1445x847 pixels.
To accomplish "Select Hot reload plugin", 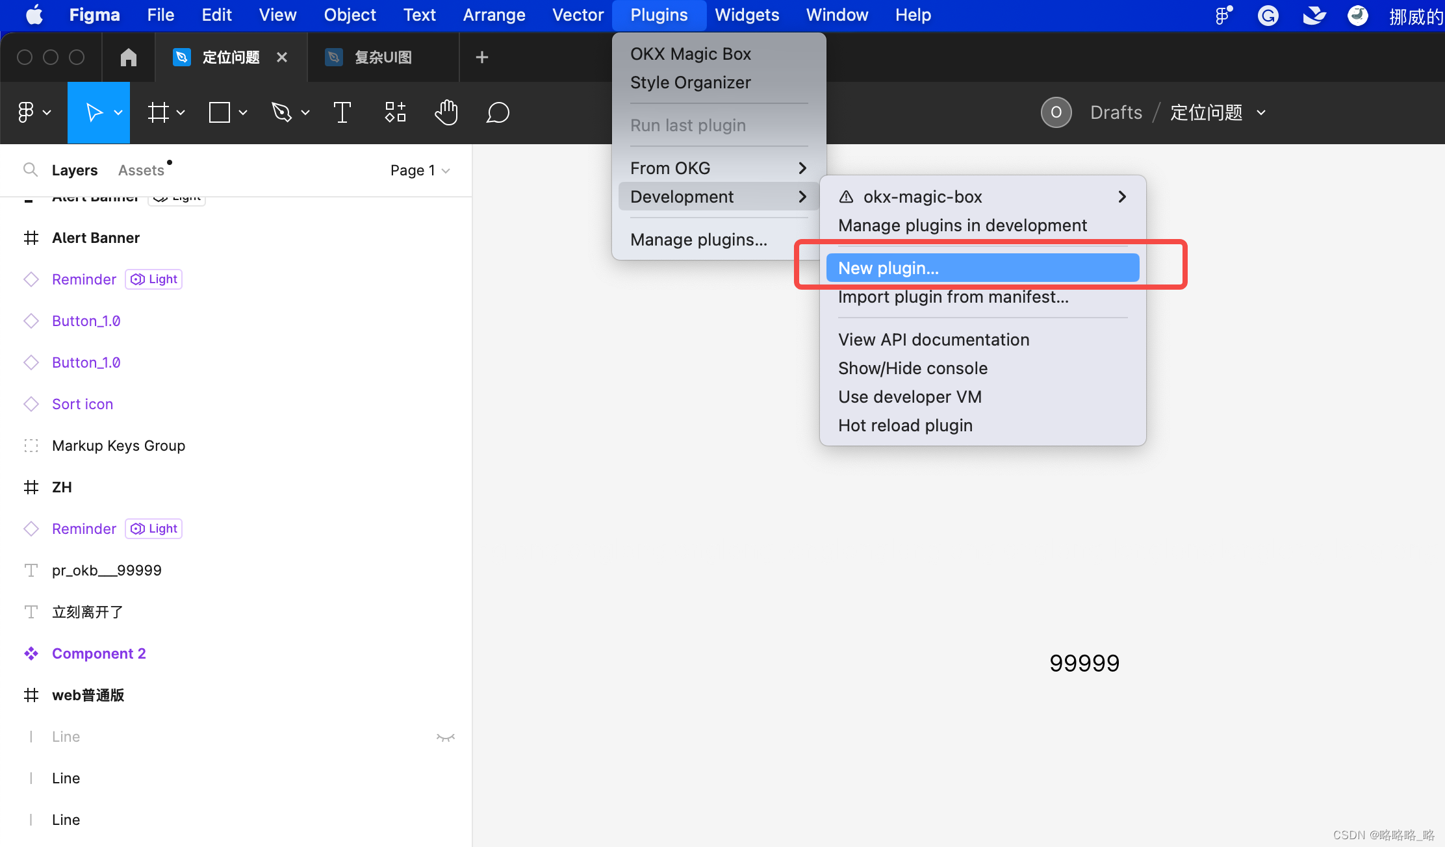I will 982,425.
